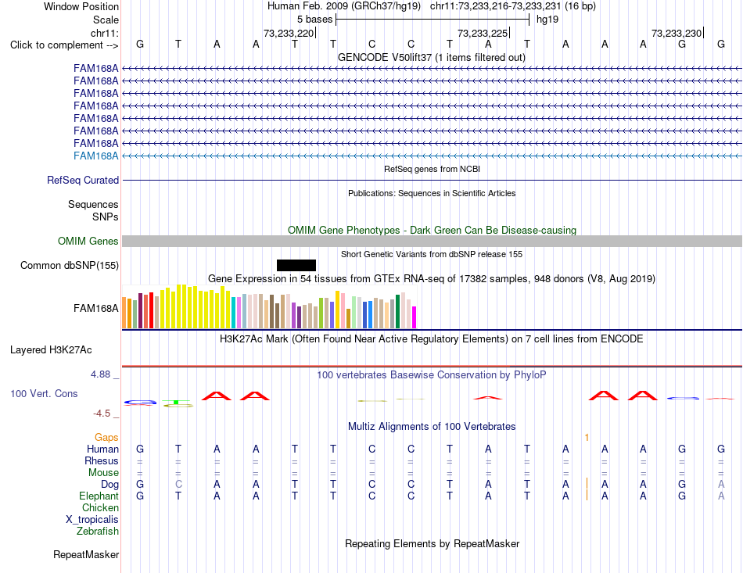
Task: Open the RefSeq Curated track label
Action: 83,180
